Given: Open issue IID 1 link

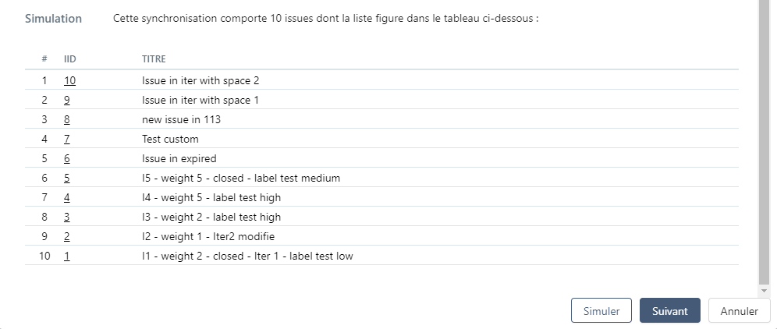Looking at the screenshot, I should point(67,256).
